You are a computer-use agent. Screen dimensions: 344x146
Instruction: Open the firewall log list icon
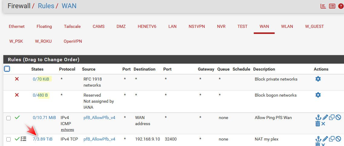tap(332, 6)
